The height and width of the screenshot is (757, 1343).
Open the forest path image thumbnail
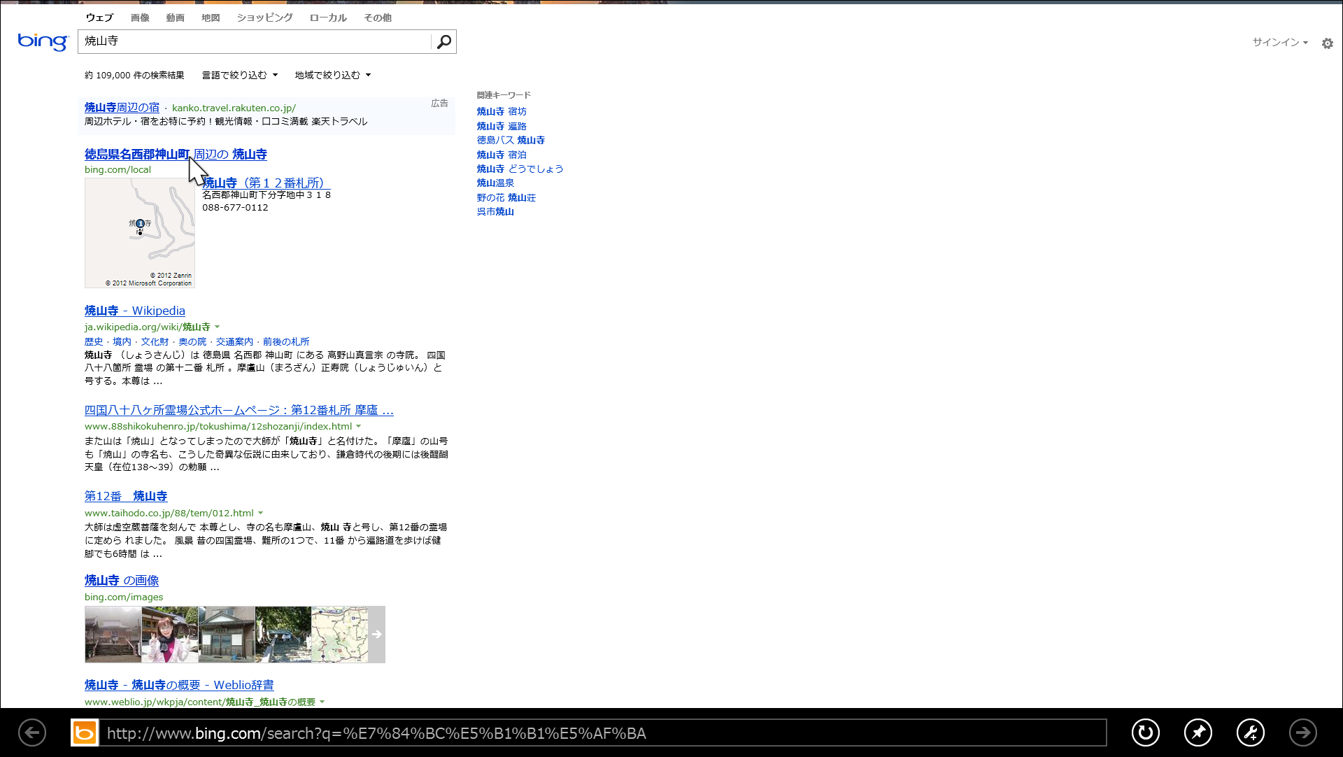(x=283, y=635)
